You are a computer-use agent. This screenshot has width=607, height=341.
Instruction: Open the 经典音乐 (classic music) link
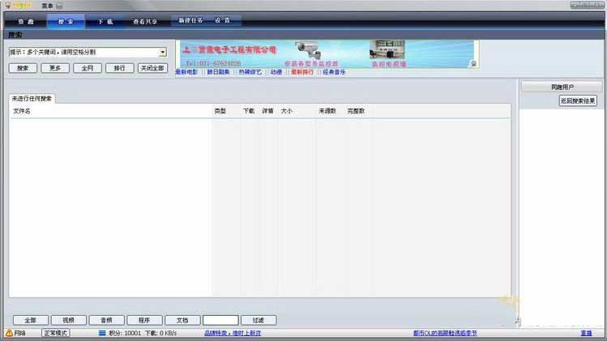click(x=334, y=72)
